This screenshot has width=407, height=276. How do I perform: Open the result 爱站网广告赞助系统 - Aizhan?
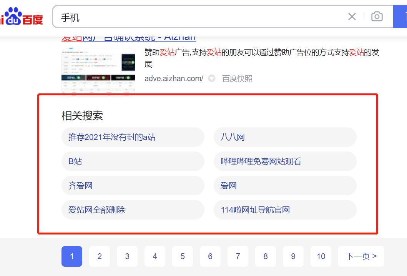pos(128,37)
